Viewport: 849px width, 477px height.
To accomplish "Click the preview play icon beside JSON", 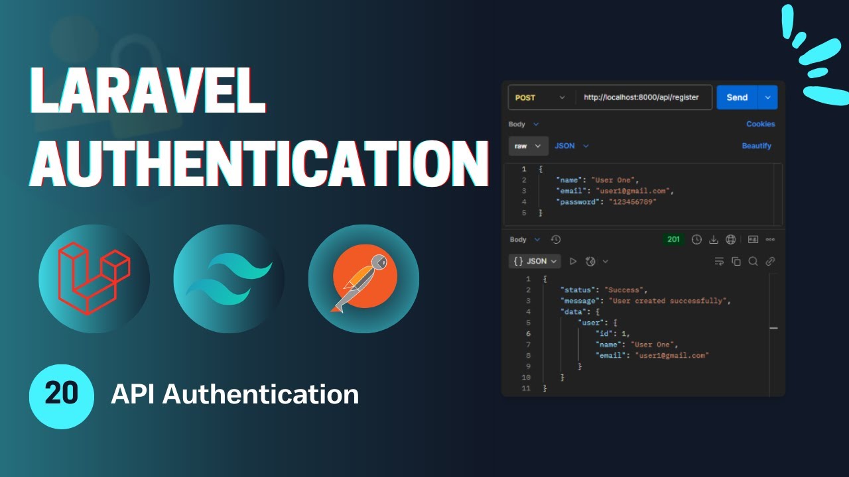I will (573, 262).
